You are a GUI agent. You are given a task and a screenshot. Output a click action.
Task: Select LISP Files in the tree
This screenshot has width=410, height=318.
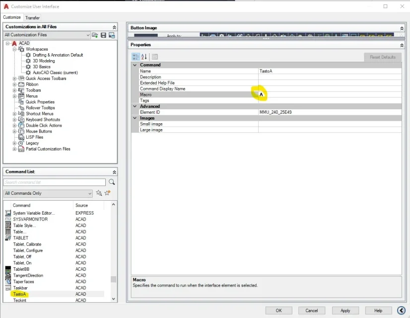(x=34, y=137)
